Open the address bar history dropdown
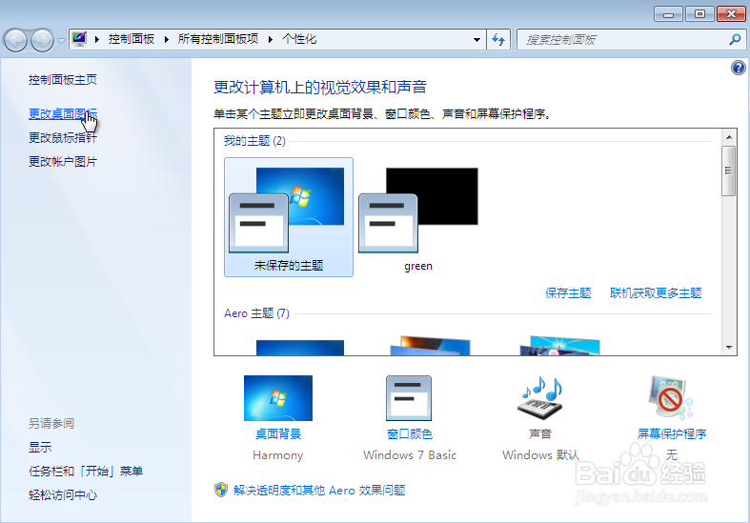This screenshot has width=750, height=523. click(476, 40)
